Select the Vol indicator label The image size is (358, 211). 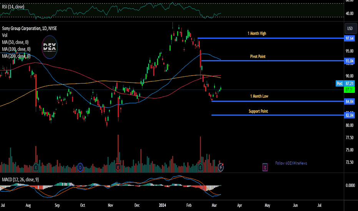5,35
